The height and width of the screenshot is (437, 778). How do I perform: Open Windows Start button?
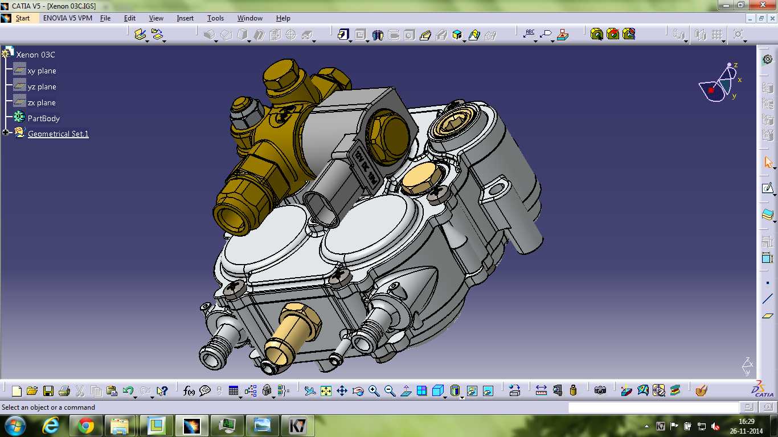(x=14, y=426)
